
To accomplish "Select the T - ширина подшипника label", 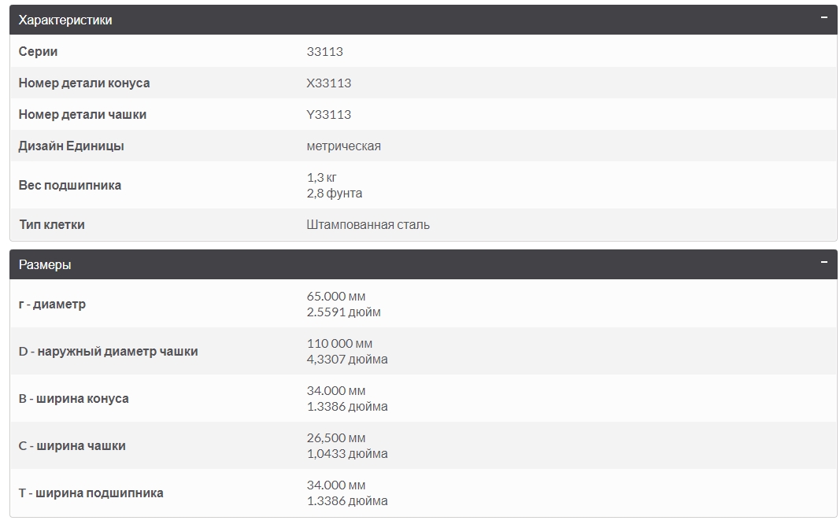I will [x=91, y=493].
